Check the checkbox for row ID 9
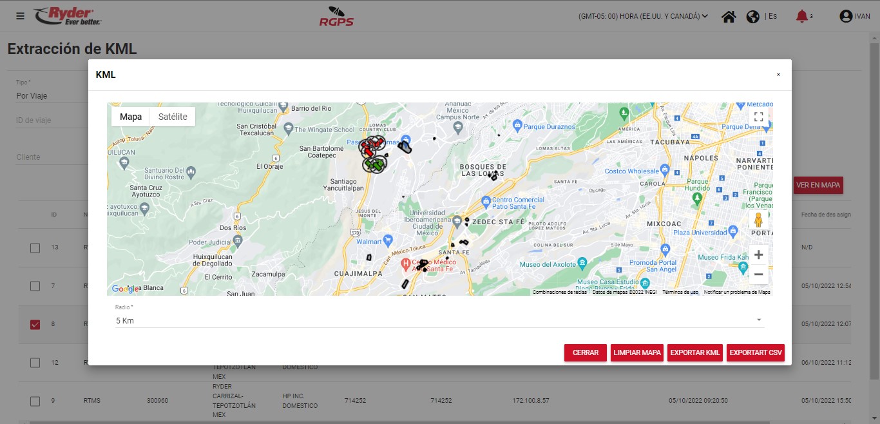 35,401
